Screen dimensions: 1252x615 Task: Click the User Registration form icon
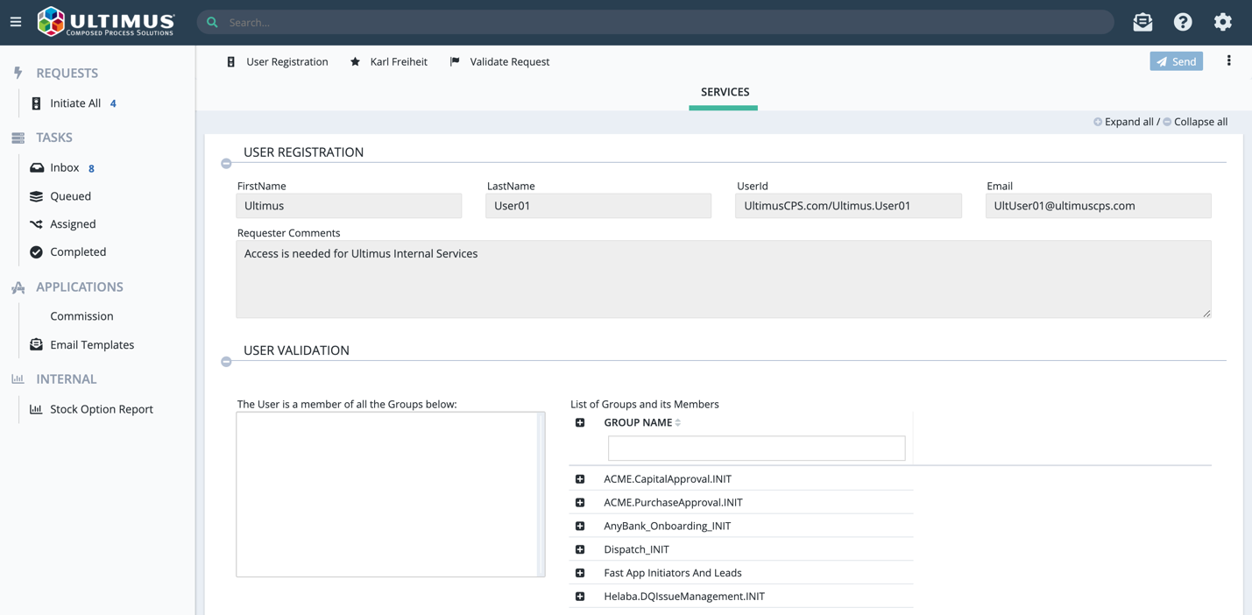point(231,62)
